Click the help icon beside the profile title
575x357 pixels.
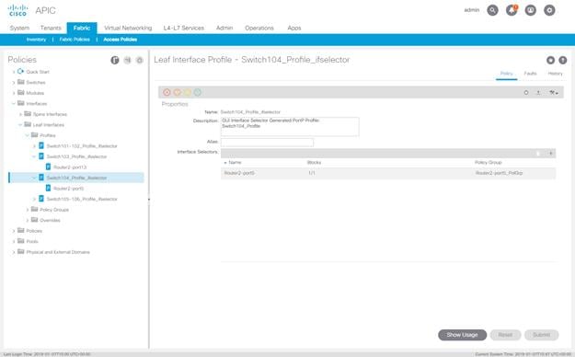[x=562, y=60]
